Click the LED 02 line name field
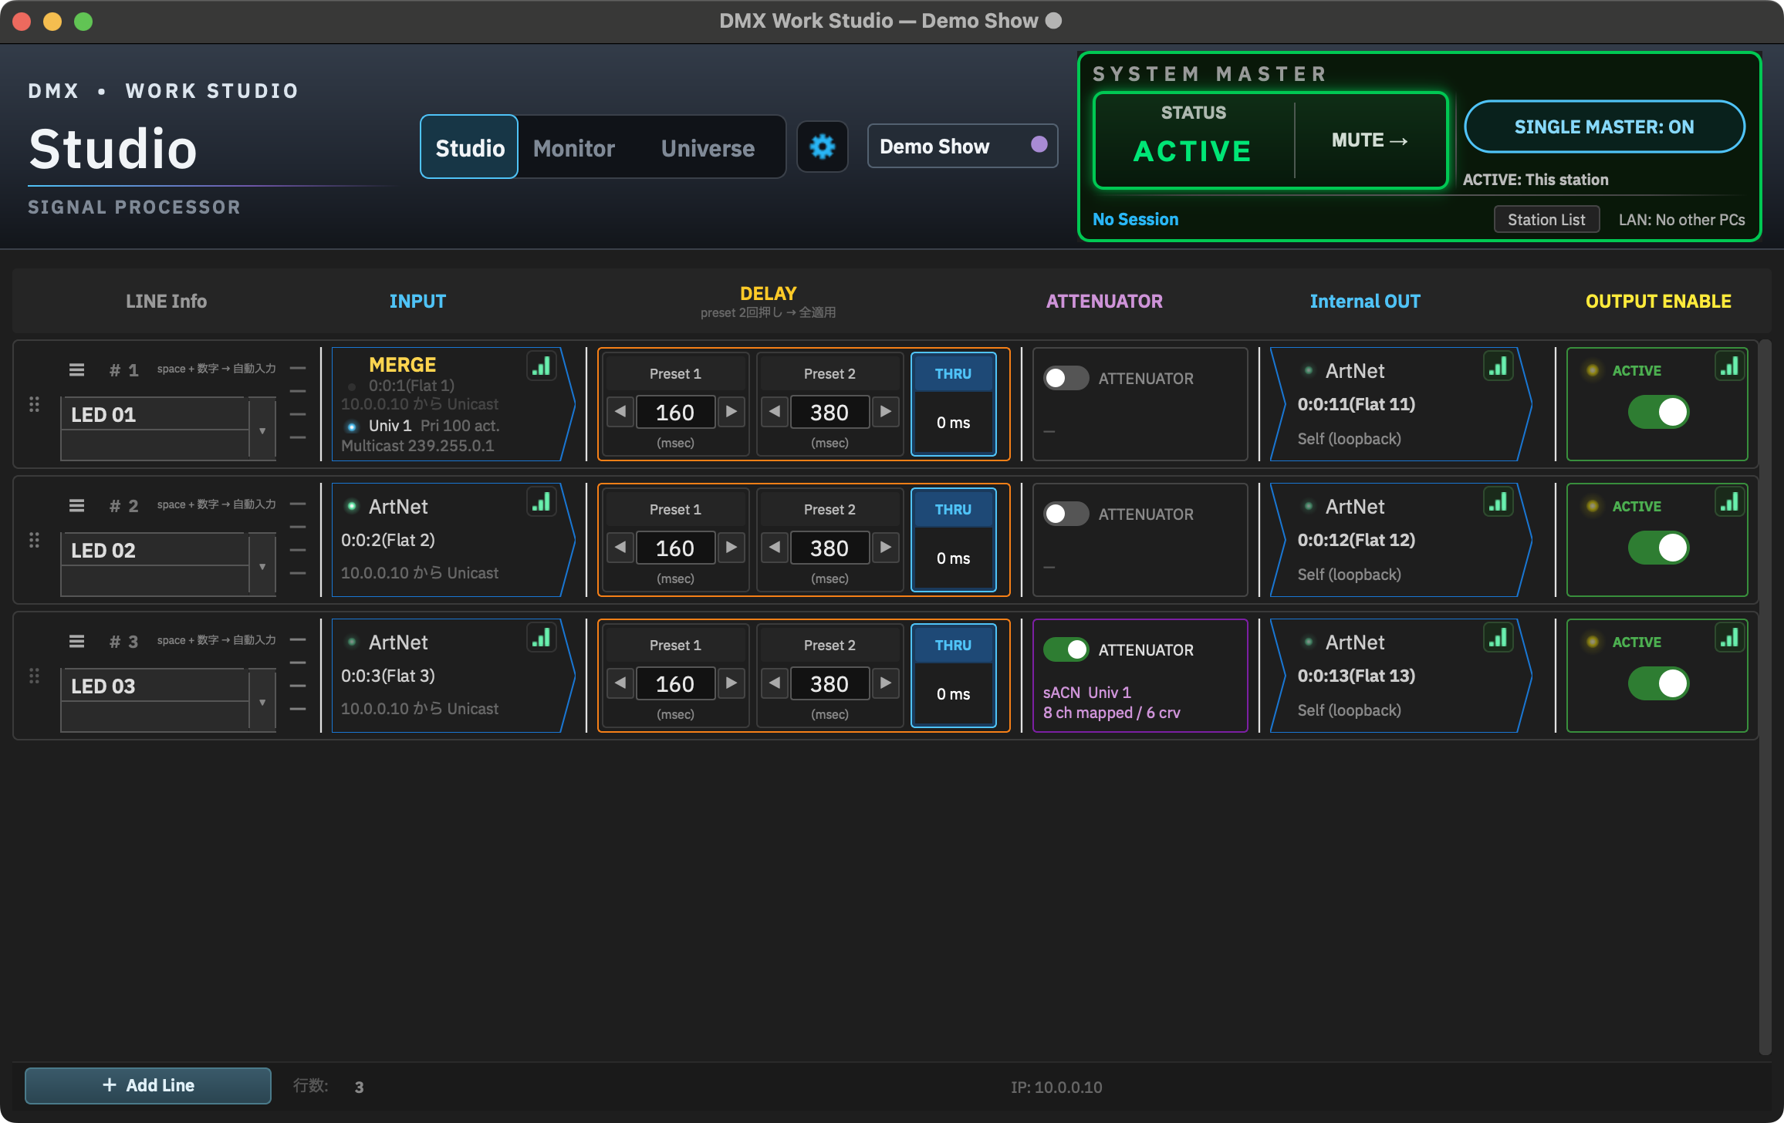The image size is (1784, 1123). 155,551
